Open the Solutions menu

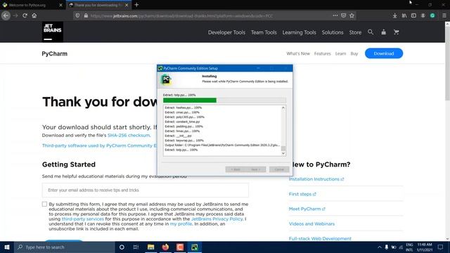click(x=333, y=32)
